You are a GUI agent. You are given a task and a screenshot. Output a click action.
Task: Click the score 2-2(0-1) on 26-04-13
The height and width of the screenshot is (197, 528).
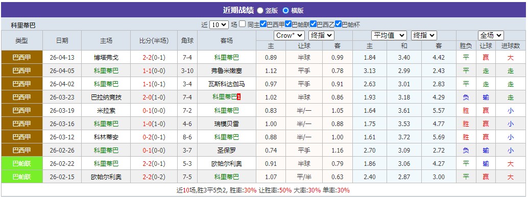click(x=154, y=58)
